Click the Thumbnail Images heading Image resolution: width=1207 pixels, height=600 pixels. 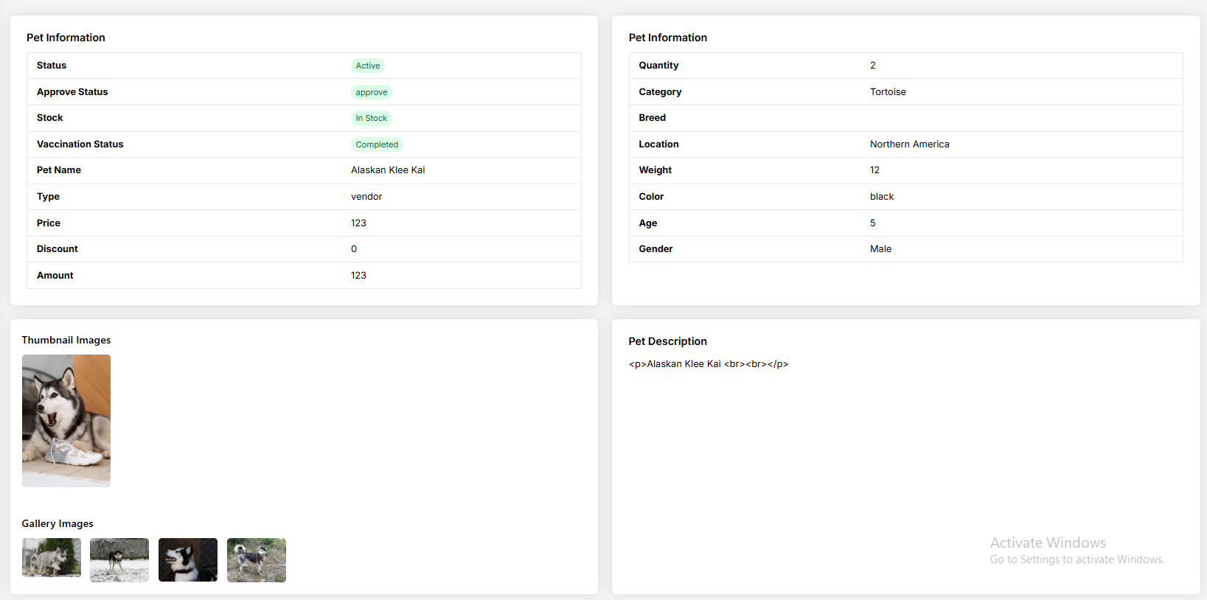click(66, 340)
